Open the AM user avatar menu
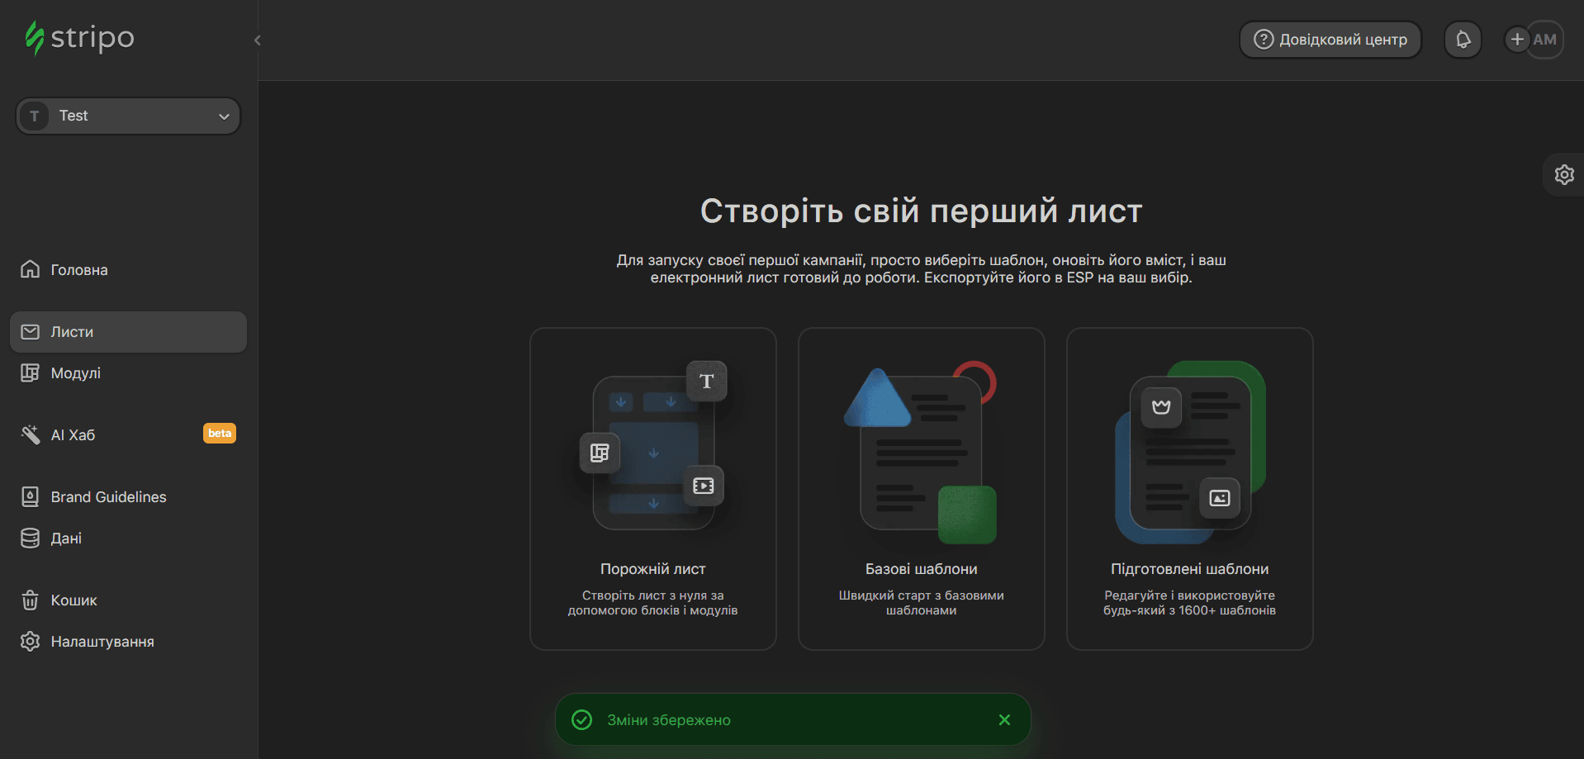 point(1545,40)
